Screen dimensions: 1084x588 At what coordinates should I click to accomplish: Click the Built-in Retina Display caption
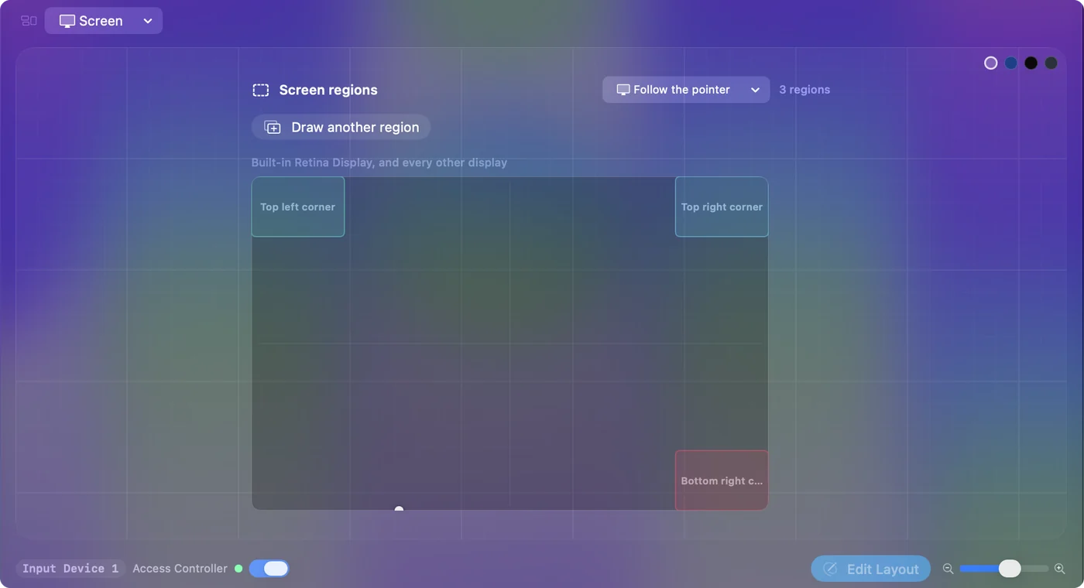pyautogui.click(x=379, y=162)
